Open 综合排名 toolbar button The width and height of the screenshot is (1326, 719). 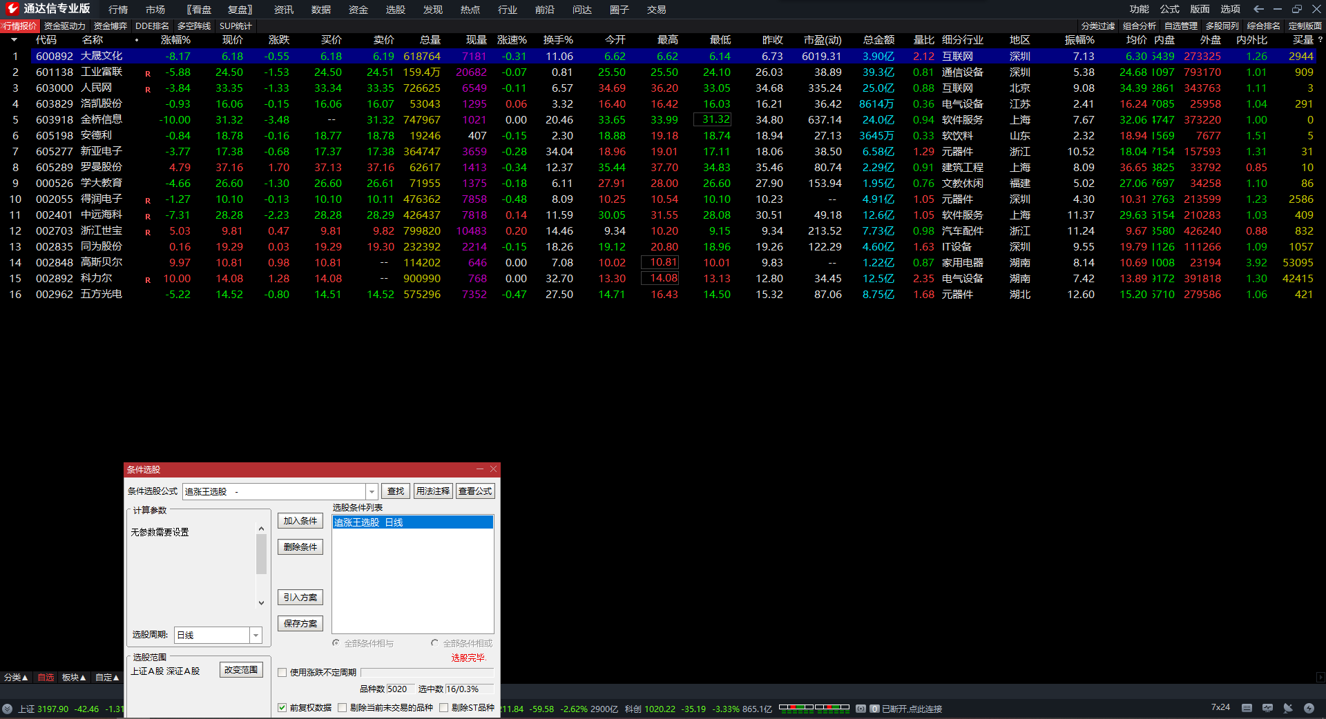tap(1264, 26)
